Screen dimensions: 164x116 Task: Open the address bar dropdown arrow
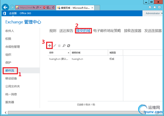(x=40, y=8)
